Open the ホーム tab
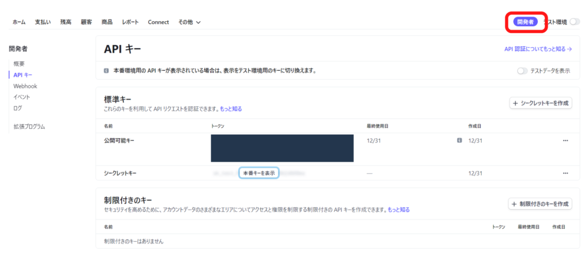The width and height of the screenshot is (586, 269). coord(19,22)
